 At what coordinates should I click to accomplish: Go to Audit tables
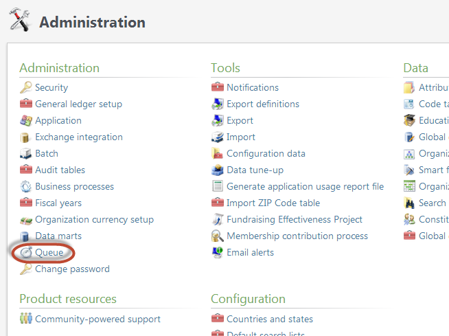60,170
